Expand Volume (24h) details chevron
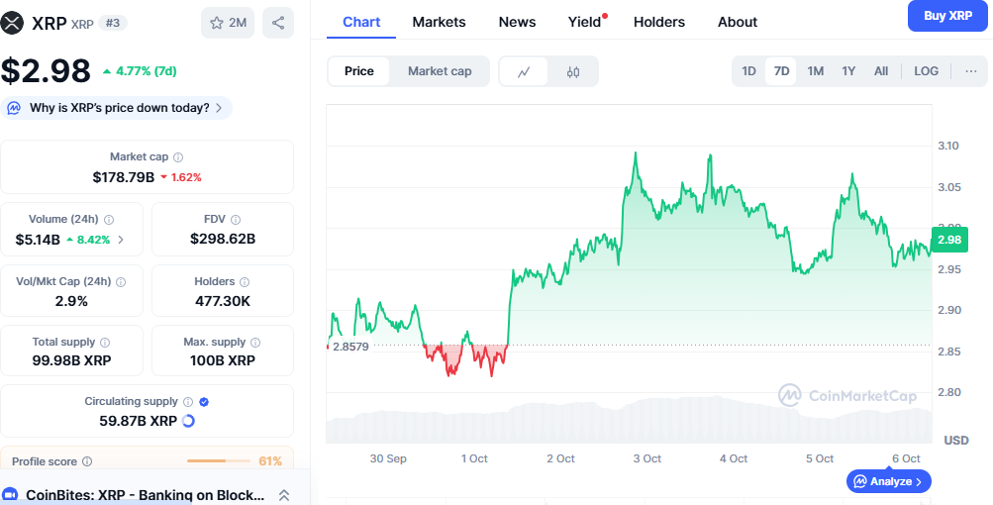The height and width of the screenshot is (505, 993). (x=121, y=239)
